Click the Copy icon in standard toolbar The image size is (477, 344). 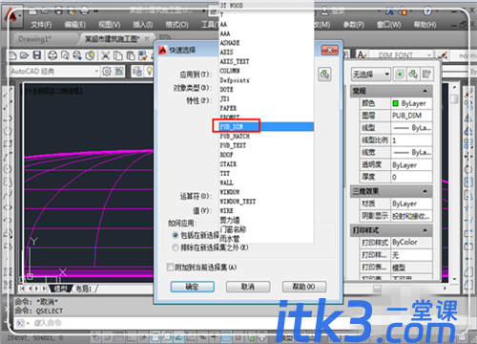click(x=118, y=55)
